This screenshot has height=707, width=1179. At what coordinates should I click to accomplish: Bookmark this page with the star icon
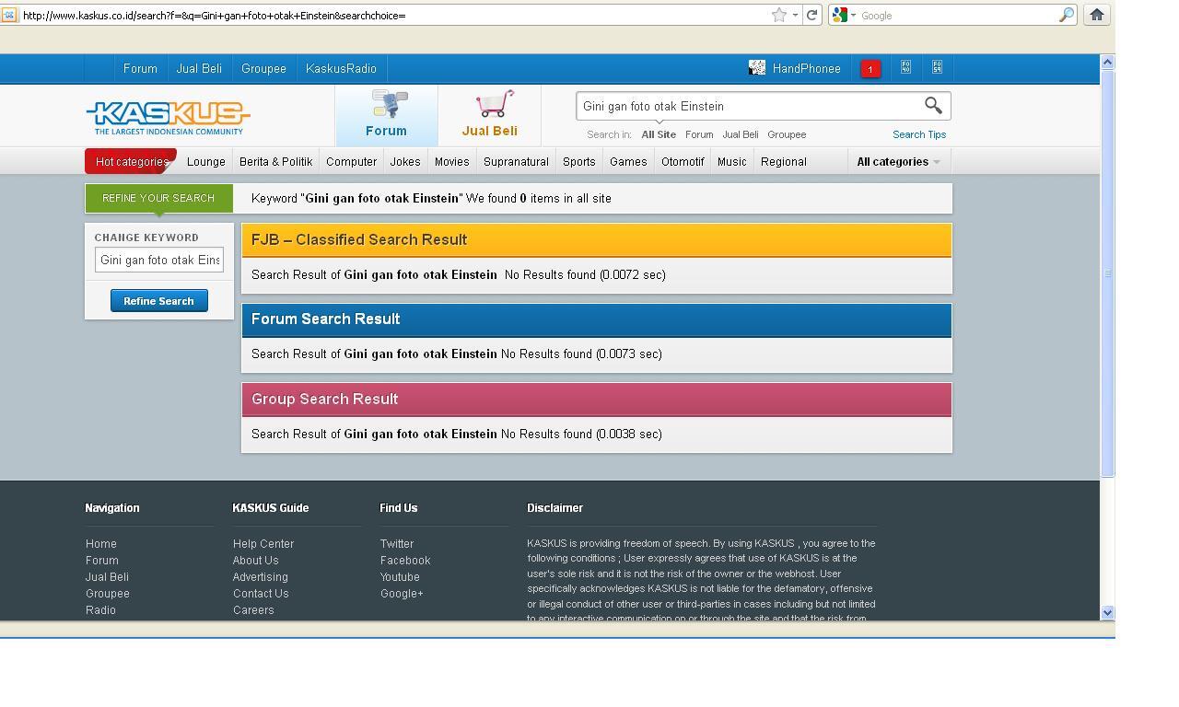click(x=779, y=15)
